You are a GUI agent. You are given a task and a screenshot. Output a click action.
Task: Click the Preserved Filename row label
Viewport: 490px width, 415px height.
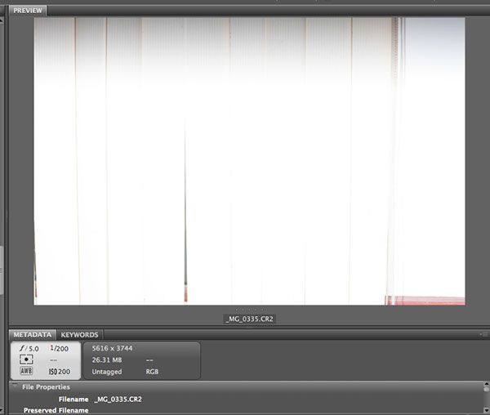56,410
